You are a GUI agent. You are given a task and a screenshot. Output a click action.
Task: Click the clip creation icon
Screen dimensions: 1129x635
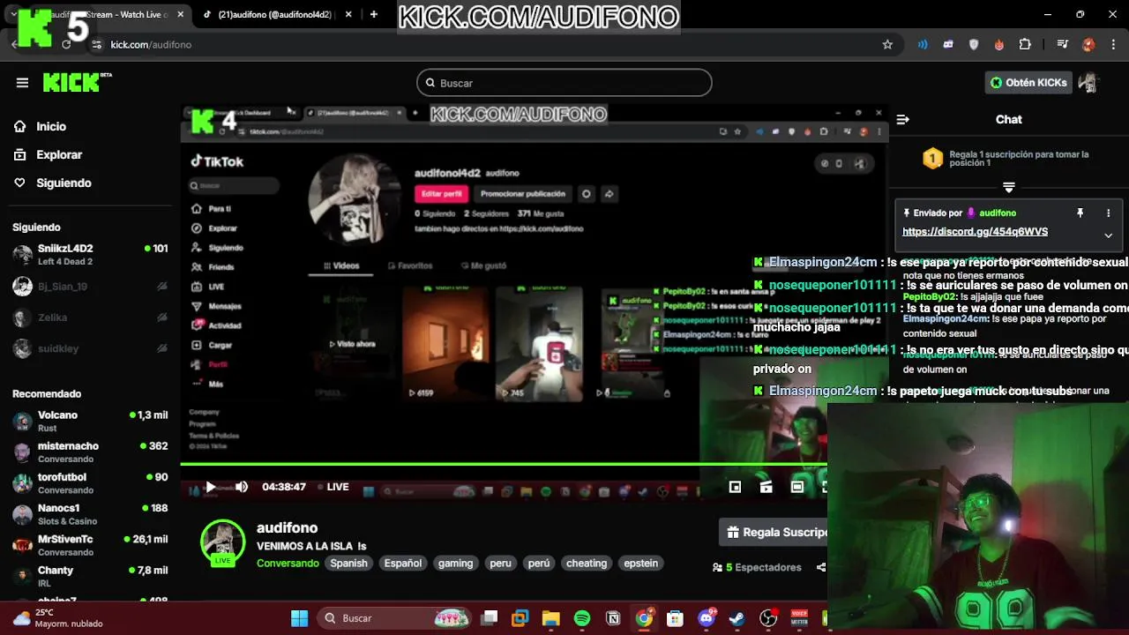(766, 487)
